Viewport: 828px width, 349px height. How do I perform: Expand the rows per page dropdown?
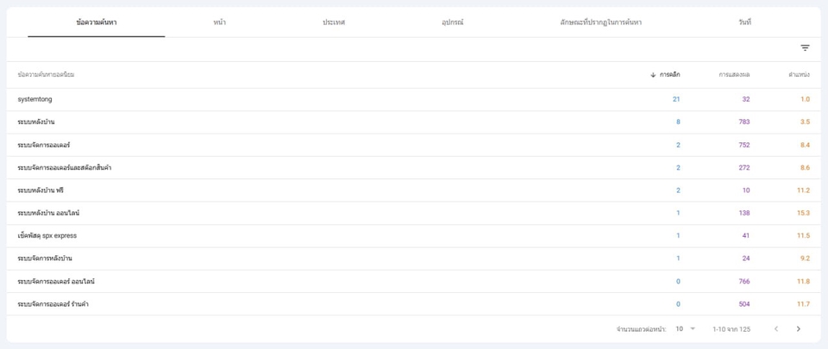(686, 329)
